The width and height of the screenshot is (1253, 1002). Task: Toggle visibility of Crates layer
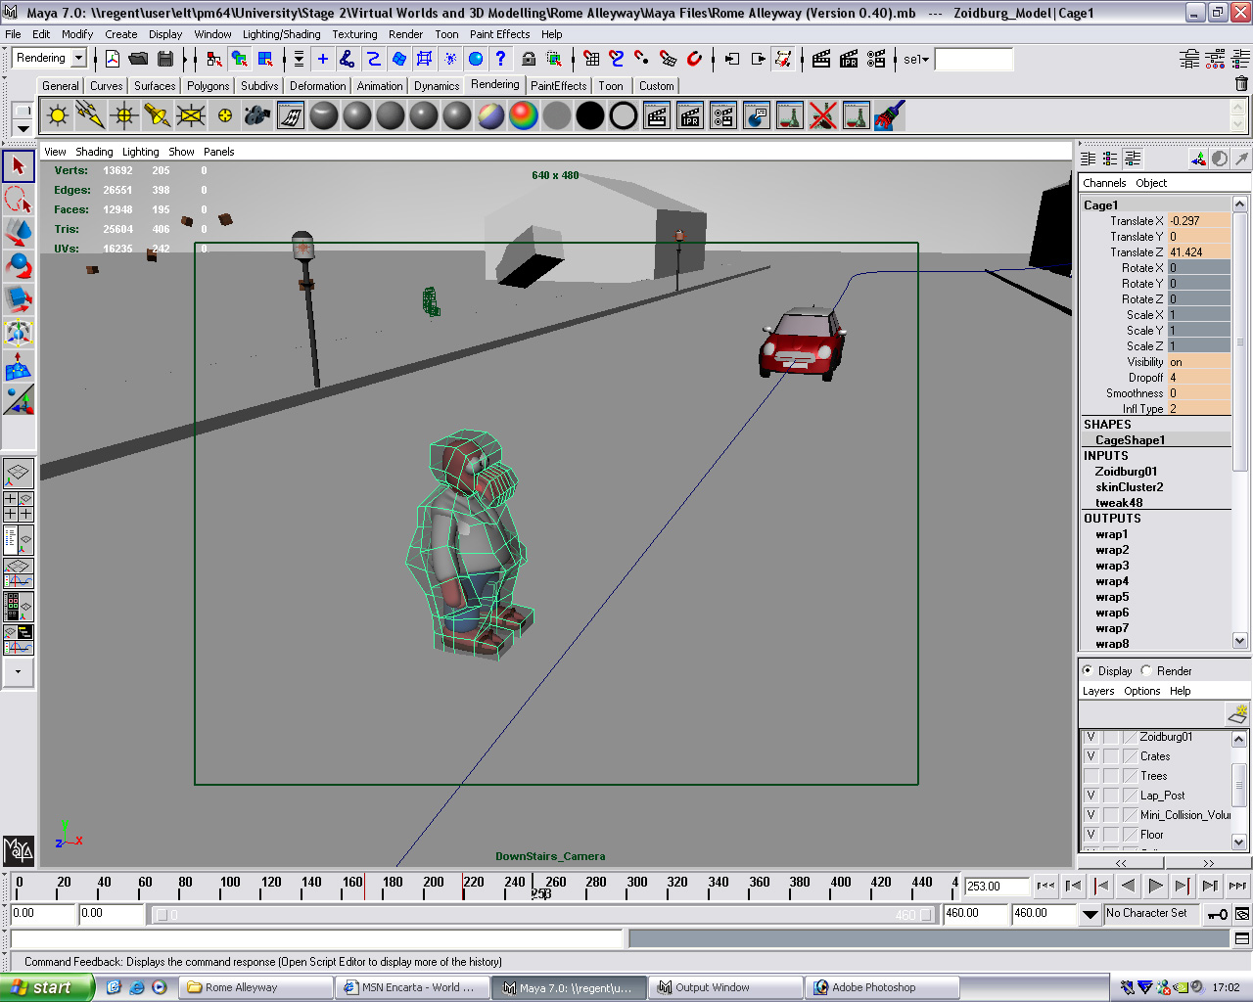tap(1091, 756)
